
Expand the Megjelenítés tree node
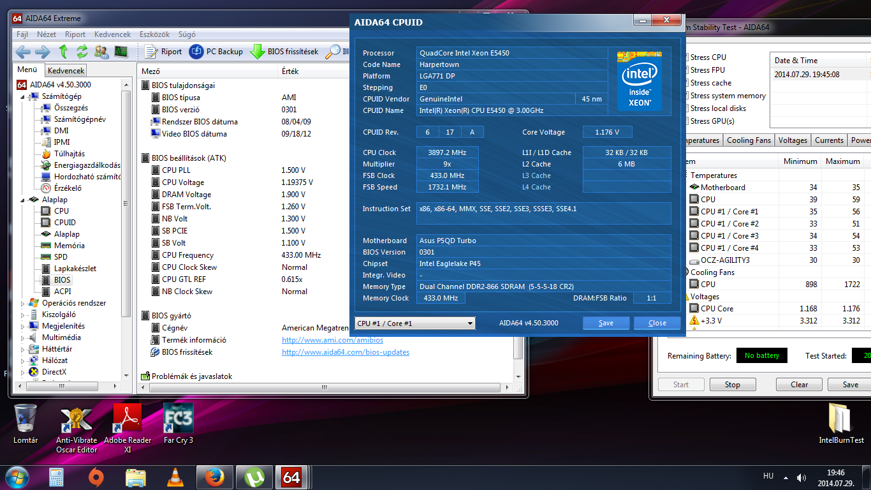pos(24,326)
